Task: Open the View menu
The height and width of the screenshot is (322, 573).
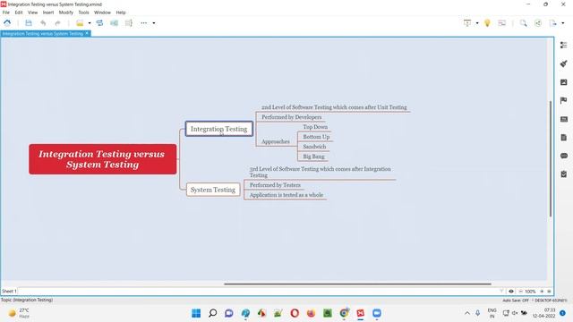Action: [x=32, y=13]
